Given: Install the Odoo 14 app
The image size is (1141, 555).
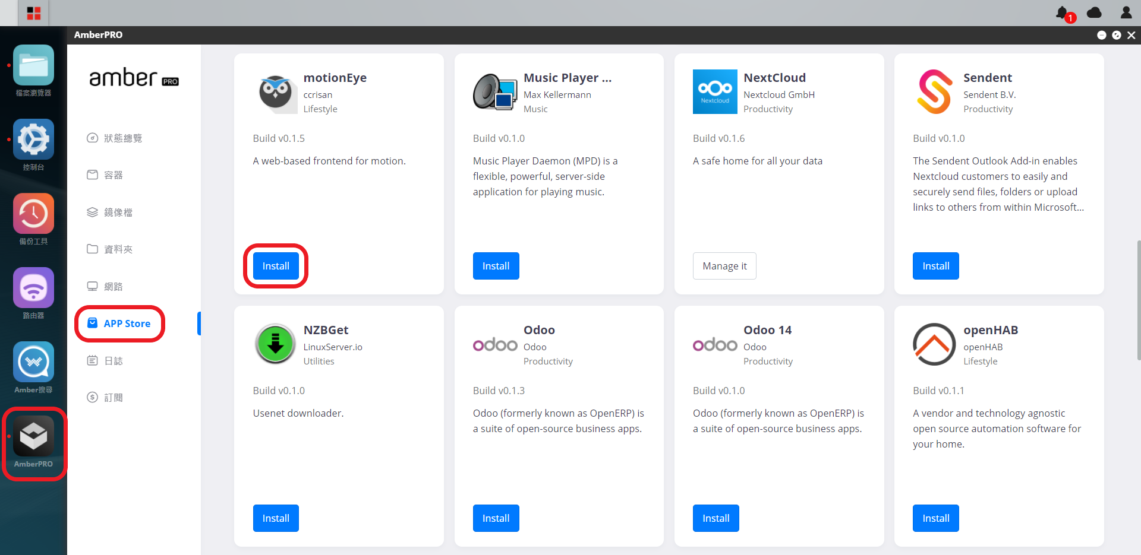Looking at the screenshot, I should pos(716,518).
